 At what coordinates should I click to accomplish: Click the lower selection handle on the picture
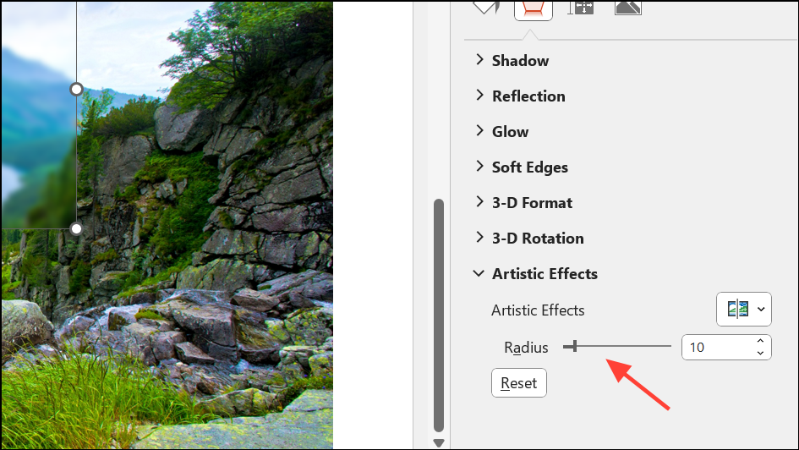tap(76, 228)
